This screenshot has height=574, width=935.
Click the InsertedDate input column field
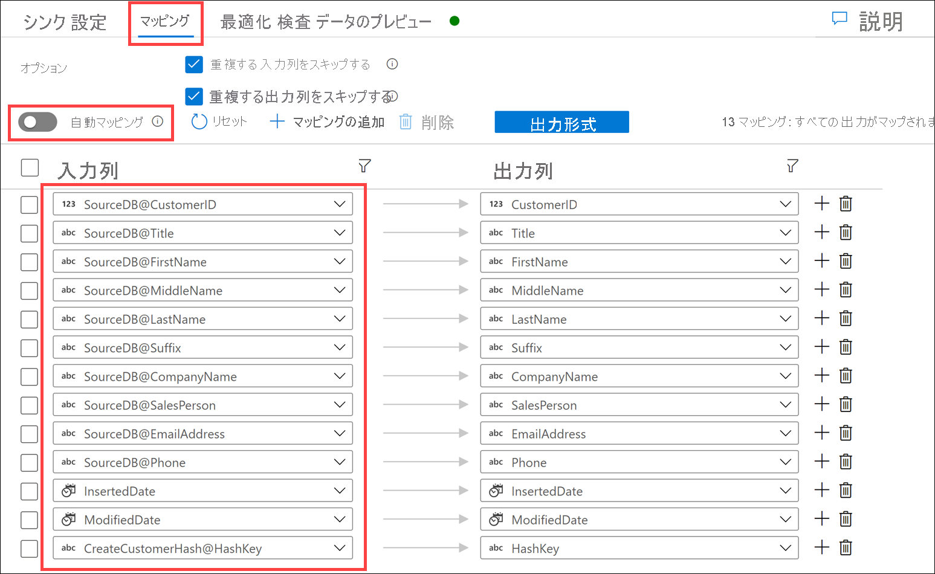203,491
